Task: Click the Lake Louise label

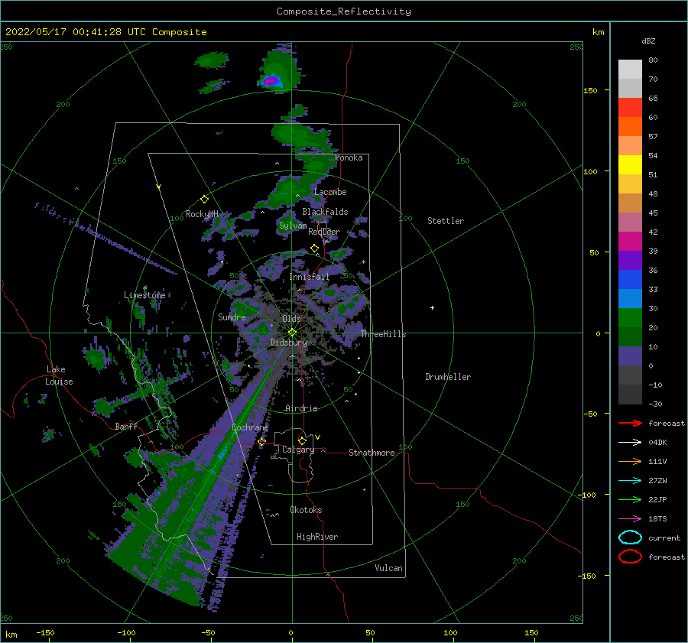Action: 59,375
